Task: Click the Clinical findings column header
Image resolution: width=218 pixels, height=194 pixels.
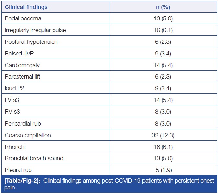Action: click(26, 7)
